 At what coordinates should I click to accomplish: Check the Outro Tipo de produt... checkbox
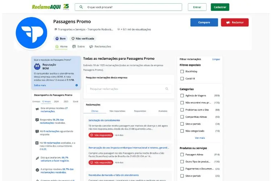click(182, 161)
